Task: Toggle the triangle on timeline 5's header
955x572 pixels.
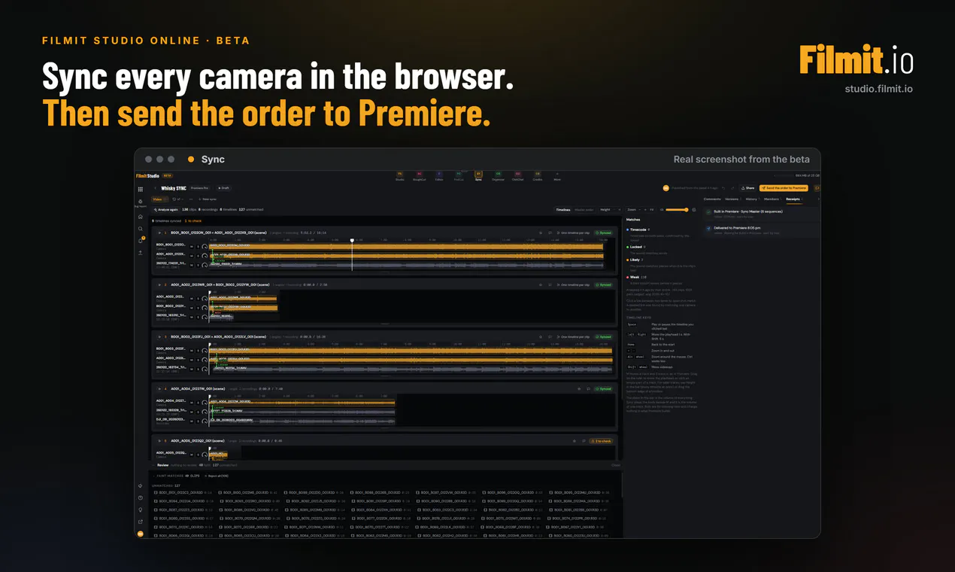Action: 159,441
